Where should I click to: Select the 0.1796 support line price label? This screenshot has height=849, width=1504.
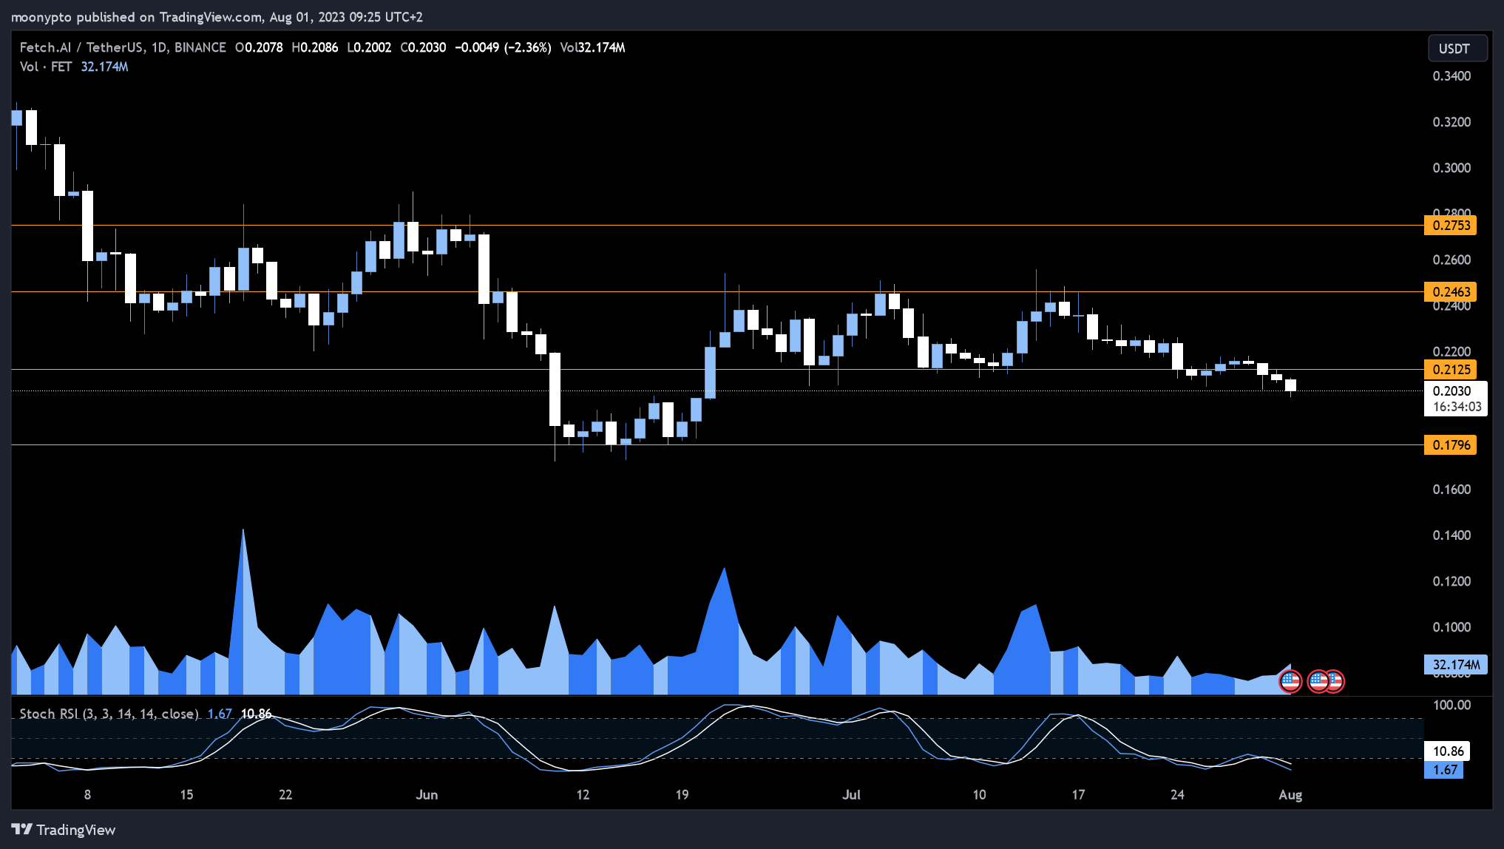coord(1450,445)
